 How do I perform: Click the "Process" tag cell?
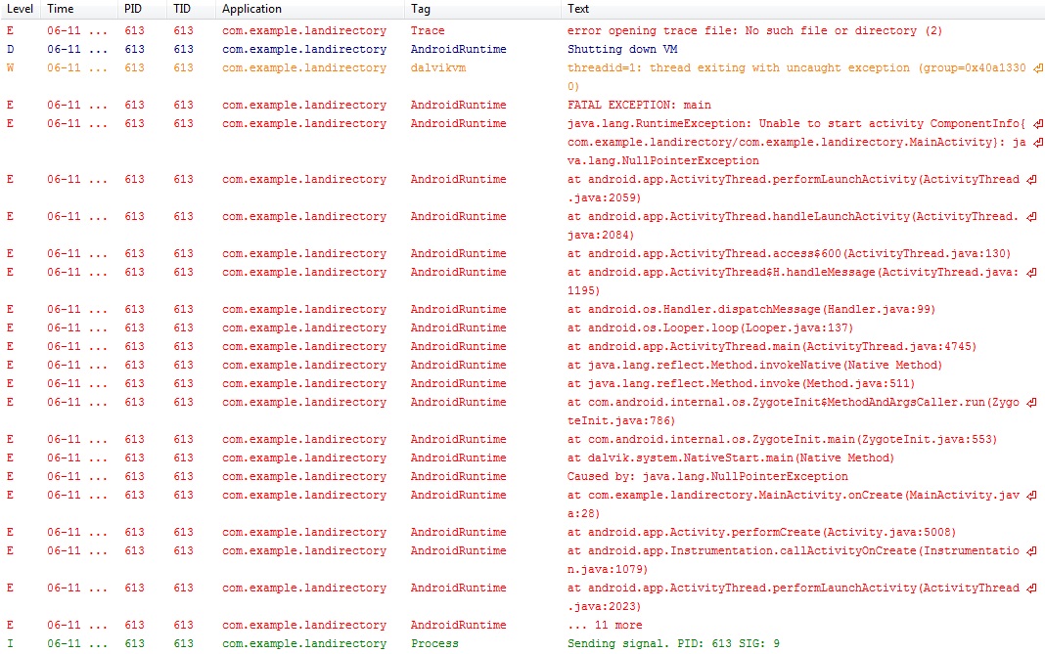(434, 644)
